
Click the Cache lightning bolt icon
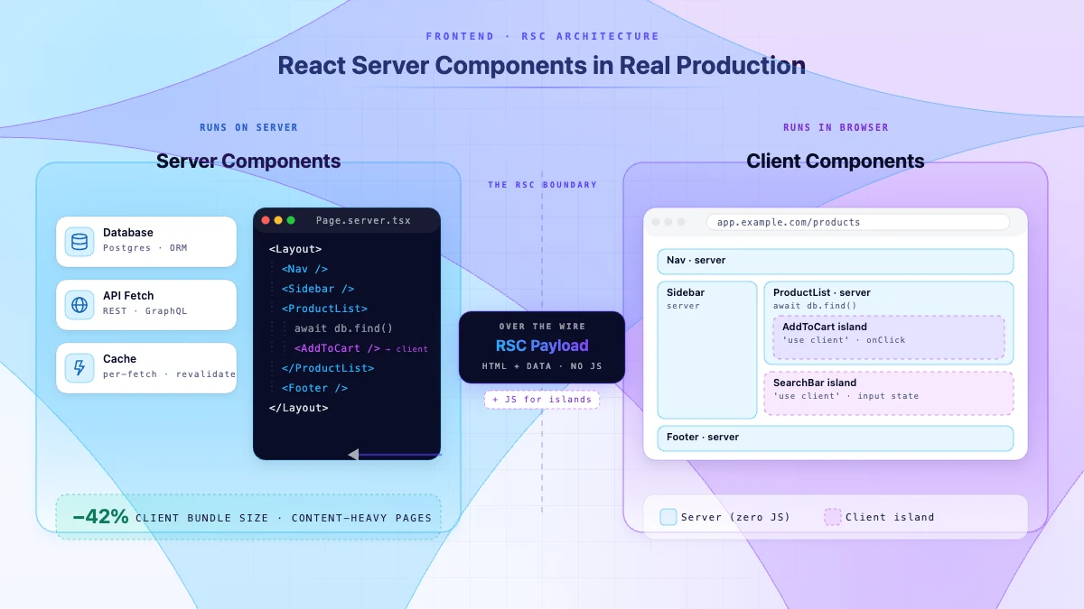click(x=79, y=368)
